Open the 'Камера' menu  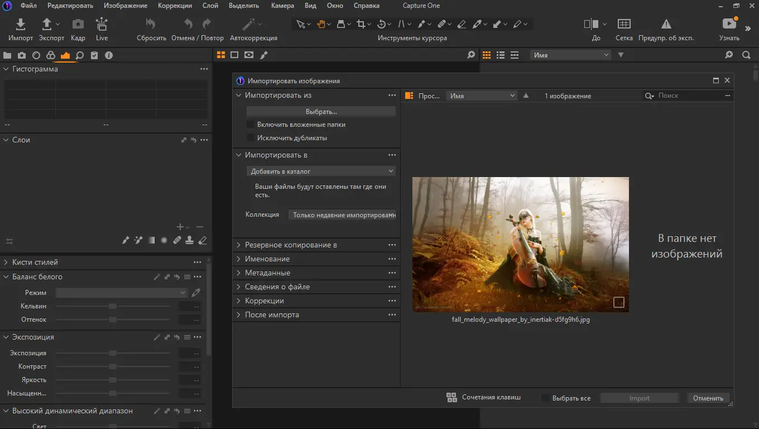(282, 6)
